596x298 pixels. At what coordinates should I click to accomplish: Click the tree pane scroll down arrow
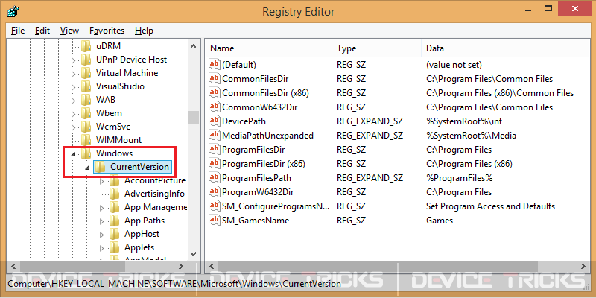point(193,253)
